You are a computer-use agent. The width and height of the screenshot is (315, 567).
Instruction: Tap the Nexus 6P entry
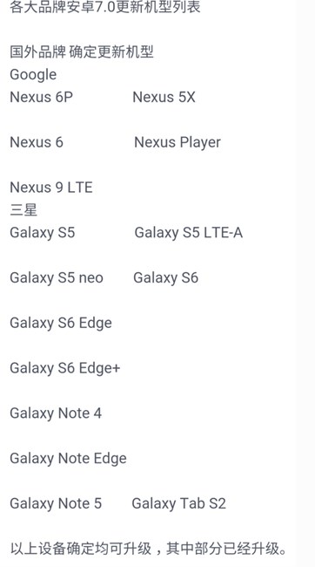tap(41, 98)
